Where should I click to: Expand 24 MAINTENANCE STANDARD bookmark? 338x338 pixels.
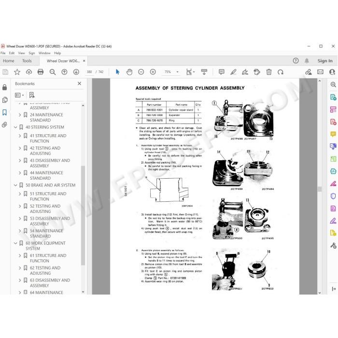coord(20,115)
